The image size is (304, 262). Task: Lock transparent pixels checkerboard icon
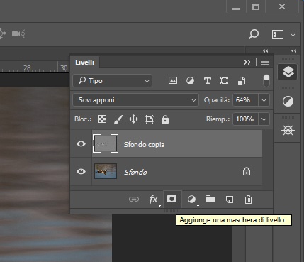pos(102,119)
